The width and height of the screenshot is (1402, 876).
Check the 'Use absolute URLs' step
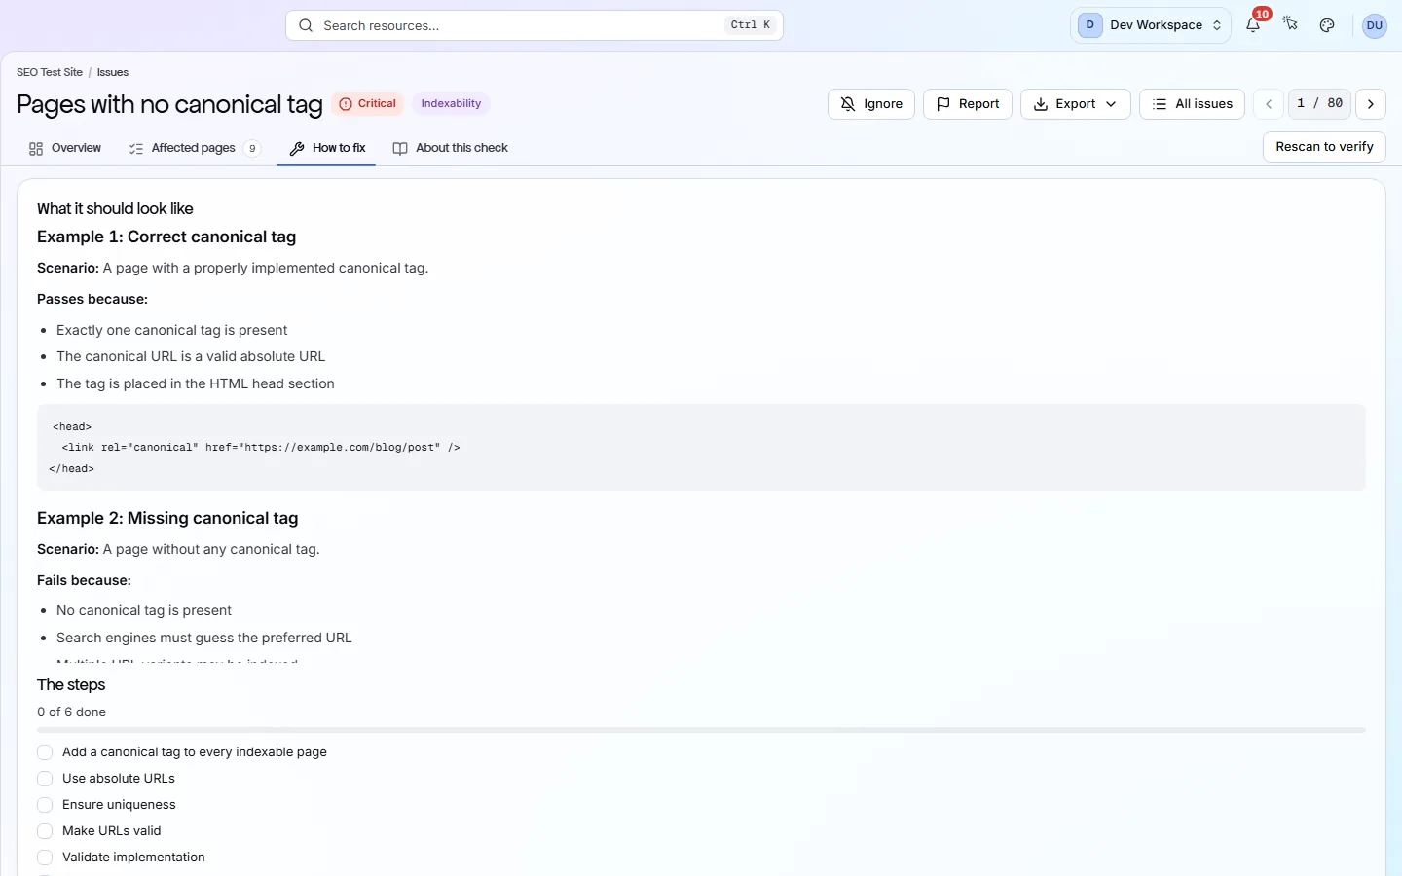[45, 779]
